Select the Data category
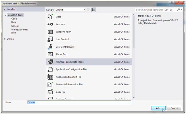186x114 pixels. click(x=14, y=22)
